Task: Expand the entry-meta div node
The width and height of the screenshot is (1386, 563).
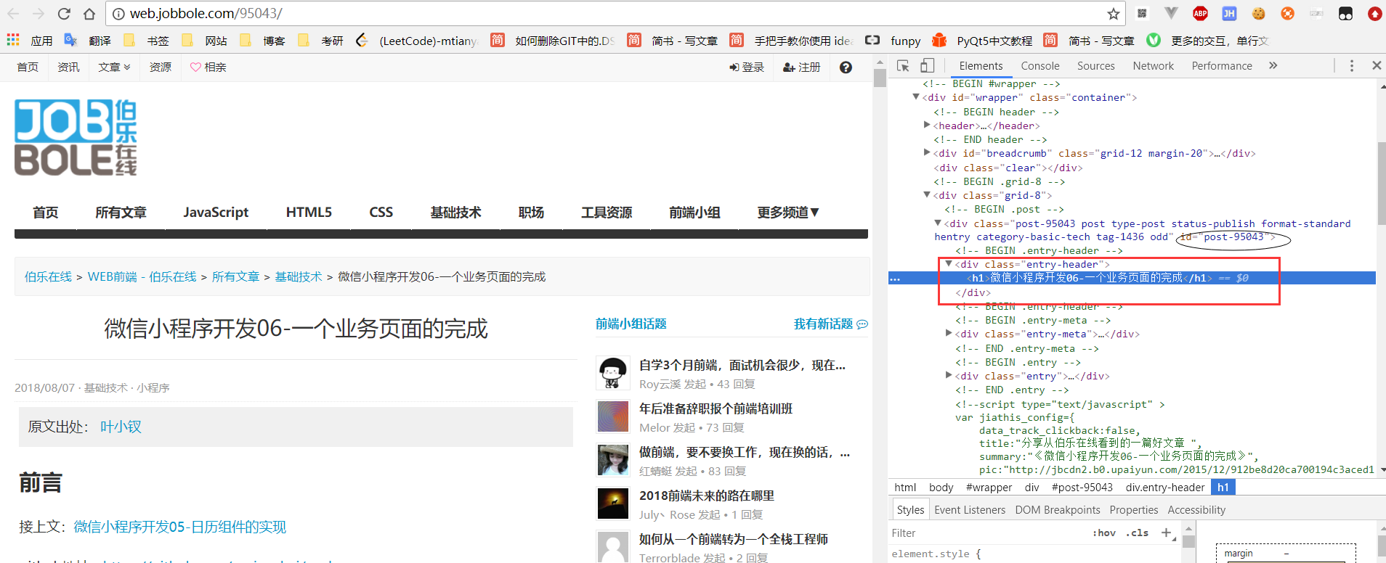Action: pos(949,333)
